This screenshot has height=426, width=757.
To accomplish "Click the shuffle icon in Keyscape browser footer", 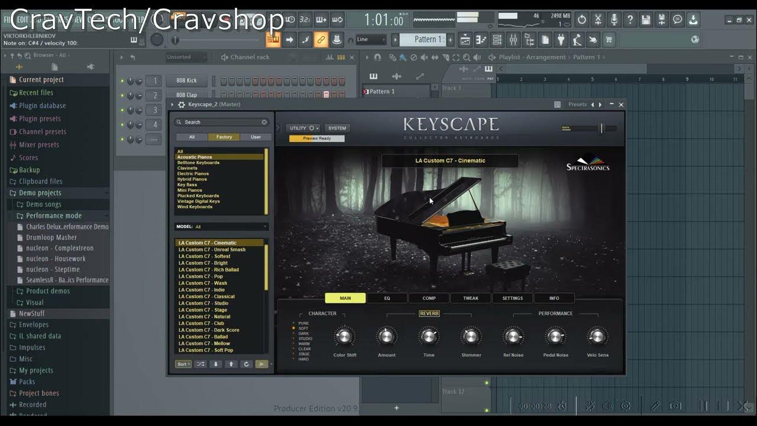I will click(x=200, y=364).
